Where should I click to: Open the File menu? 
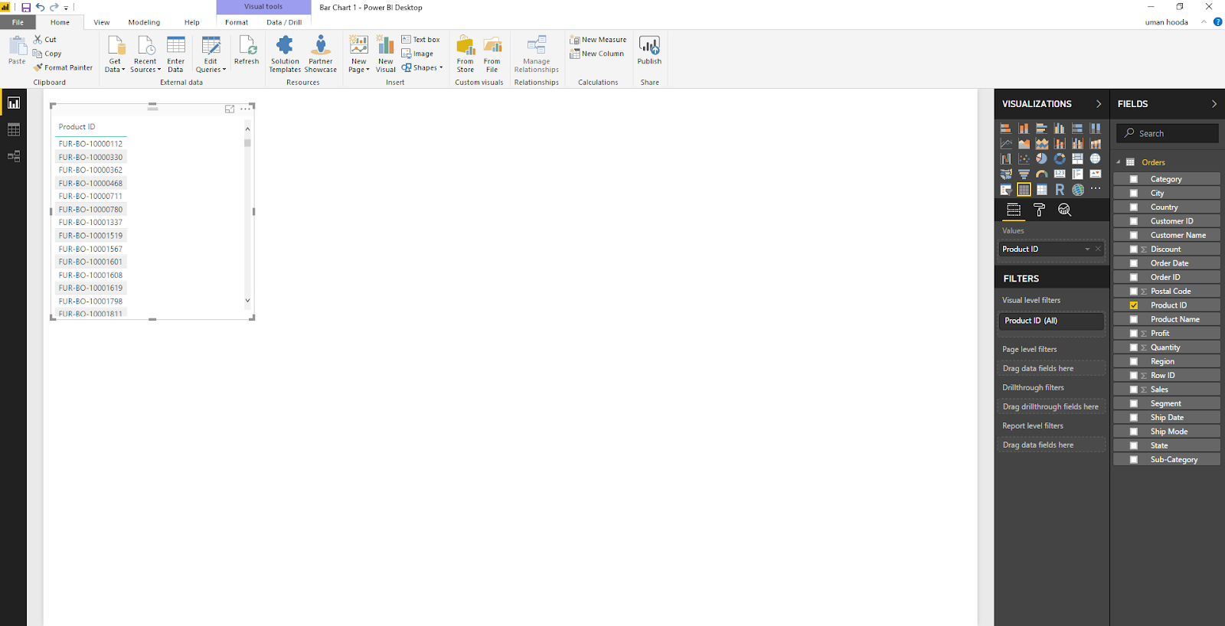pyautogui.click(x=18, y=22)
